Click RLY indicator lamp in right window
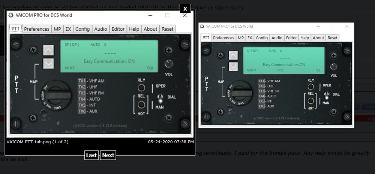 (310, 87)
